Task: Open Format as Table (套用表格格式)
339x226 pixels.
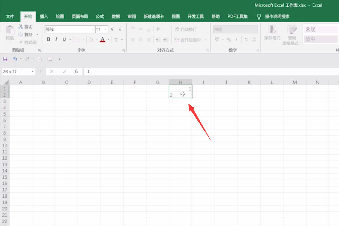Action: click(292, 35)
